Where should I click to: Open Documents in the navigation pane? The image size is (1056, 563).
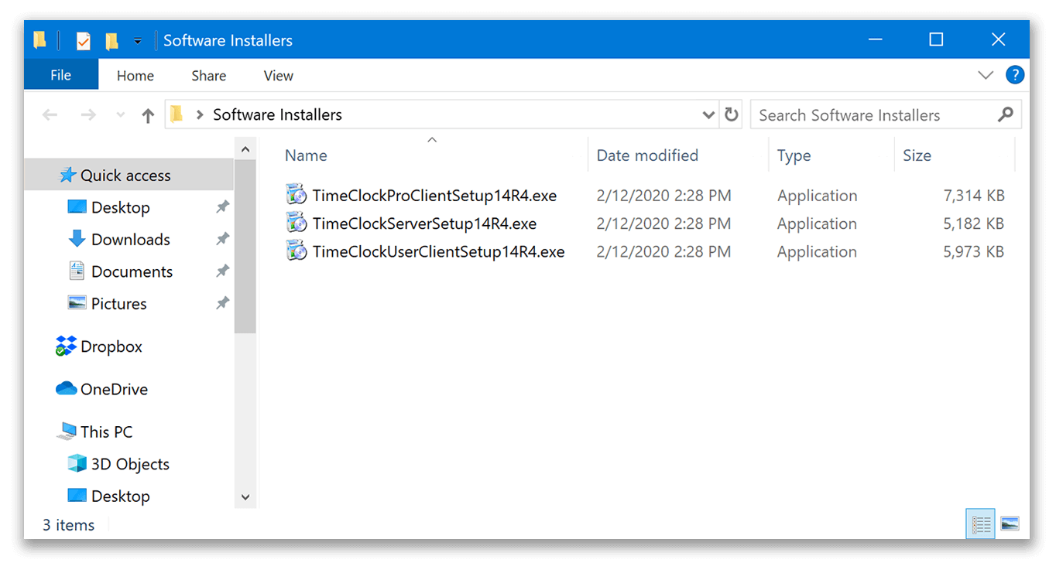pyautogui.click(x=132, y=271)
